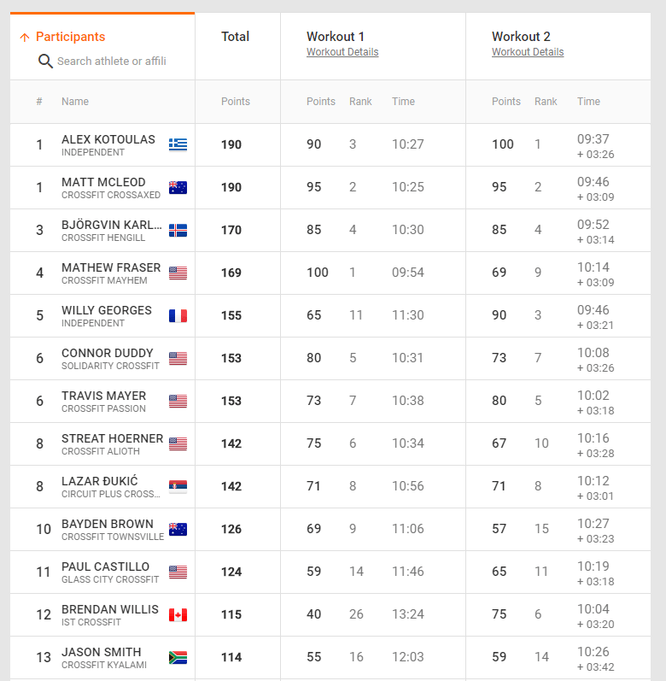
Task: Click Matt McLeod's Australian flag icon
Action: 178,187
